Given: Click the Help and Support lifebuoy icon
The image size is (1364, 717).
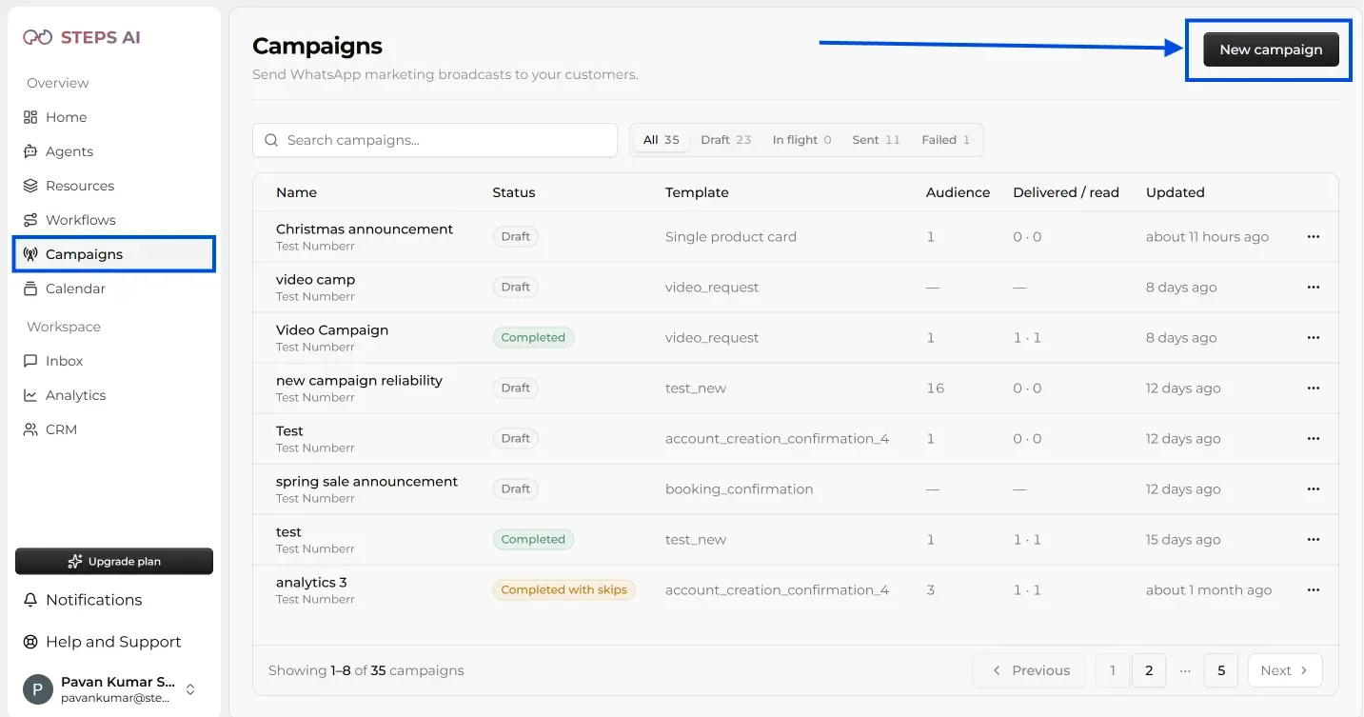Looking at the screenshot, I should click(x=30, y=642).
